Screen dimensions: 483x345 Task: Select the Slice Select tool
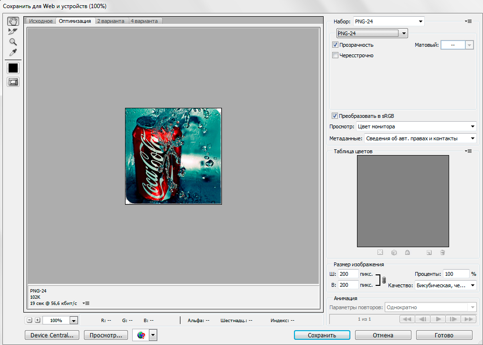(x=13, y=31)
